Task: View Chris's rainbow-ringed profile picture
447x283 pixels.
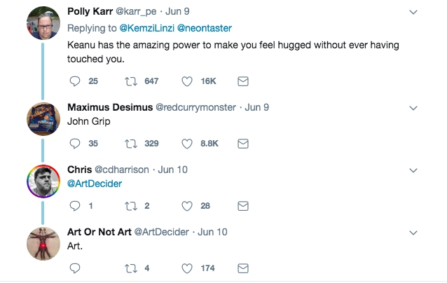Action: 43,181
